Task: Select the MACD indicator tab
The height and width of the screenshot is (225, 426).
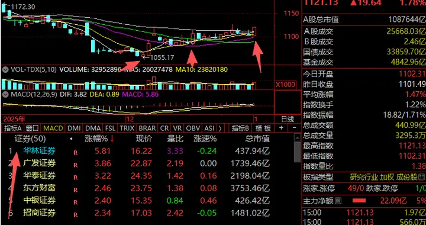Action: click(x=53, y=128)
